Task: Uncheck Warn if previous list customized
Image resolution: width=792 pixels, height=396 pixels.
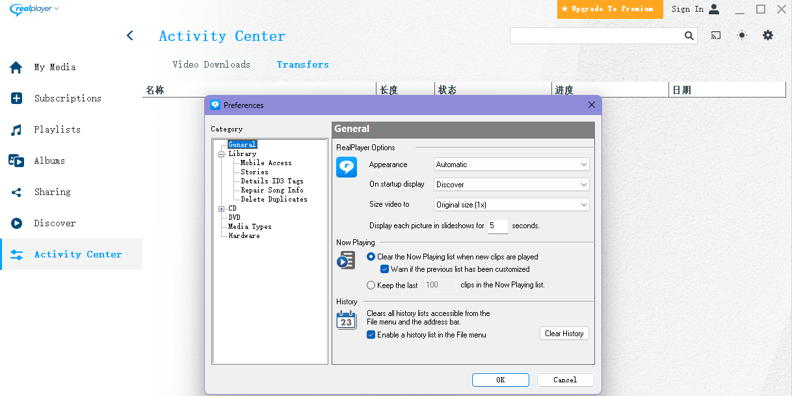Action: point(385,269)
